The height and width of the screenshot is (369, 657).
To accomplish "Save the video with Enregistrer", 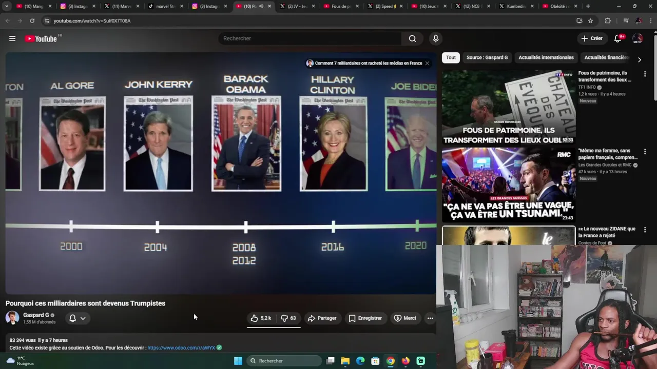I will [365, 318].
